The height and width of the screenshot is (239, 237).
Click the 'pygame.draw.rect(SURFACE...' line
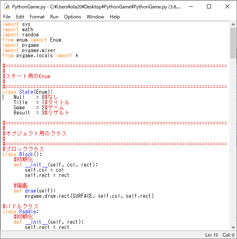(89, 196)
